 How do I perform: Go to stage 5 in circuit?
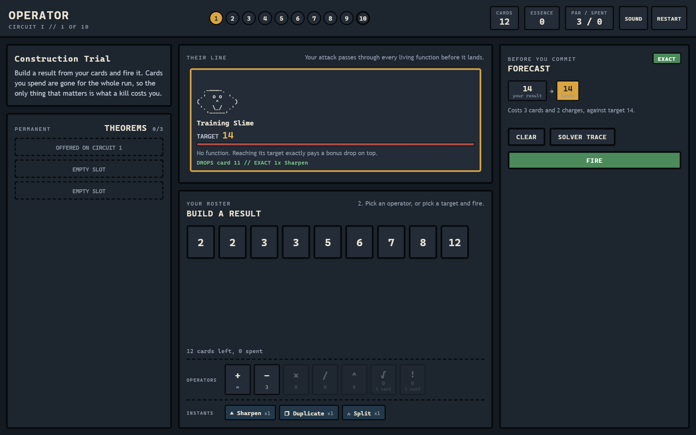[x=281, y=18]
